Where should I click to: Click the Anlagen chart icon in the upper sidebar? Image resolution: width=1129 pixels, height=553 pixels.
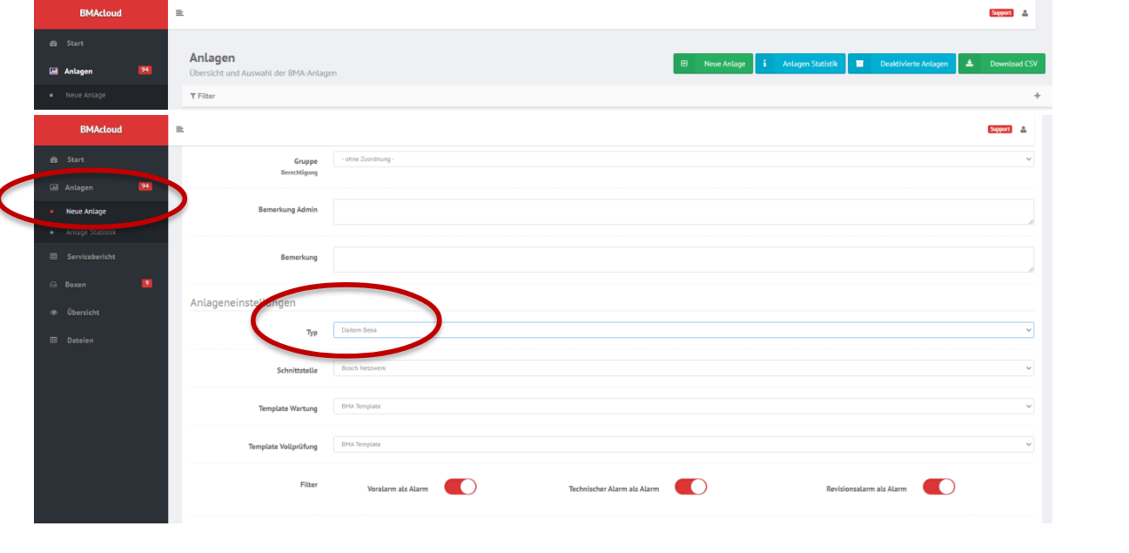(x=53, y=71)
